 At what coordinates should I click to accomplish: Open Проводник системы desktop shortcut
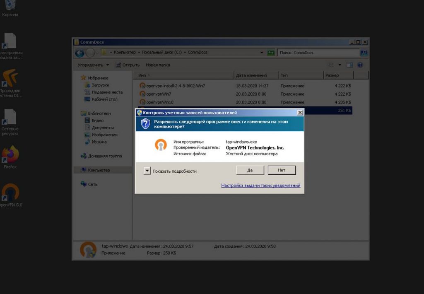coord(10,83)
